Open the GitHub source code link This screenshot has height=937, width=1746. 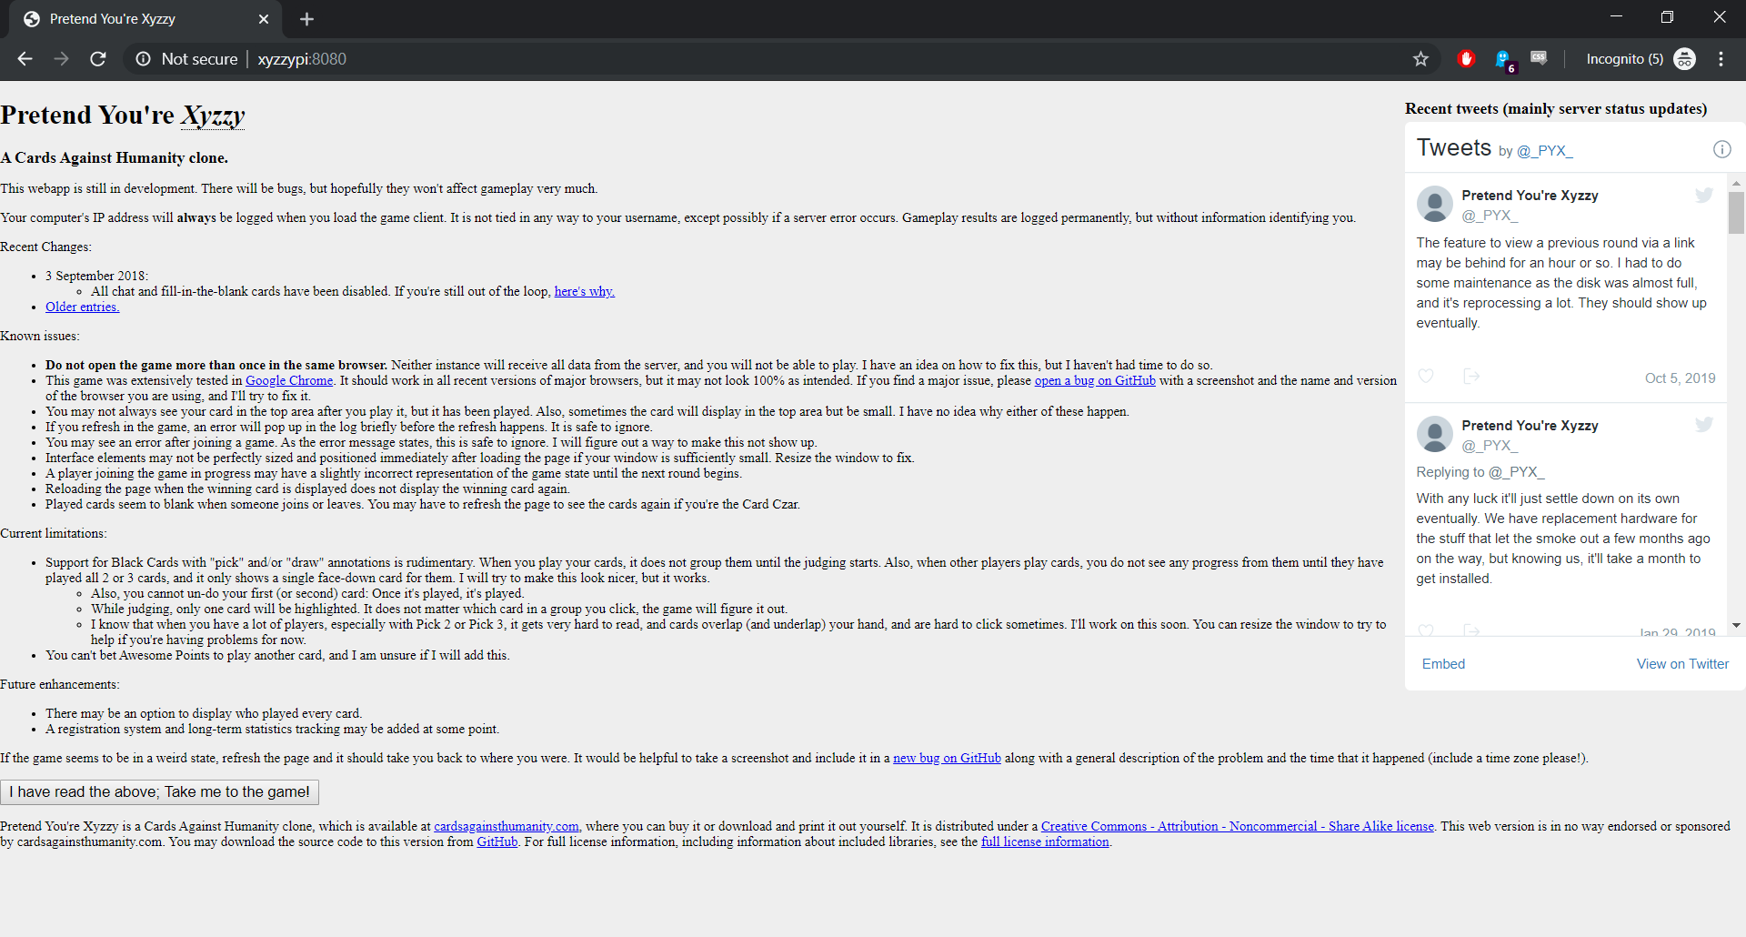click(497, 841)
